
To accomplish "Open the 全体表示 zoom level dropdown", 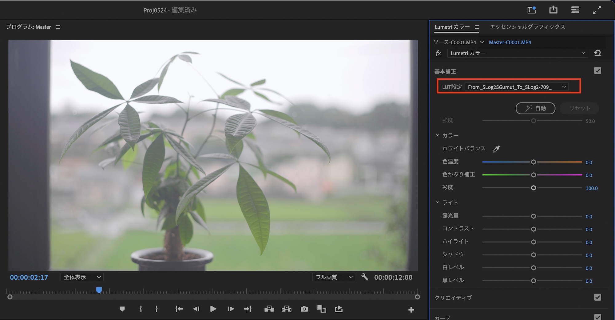I will pos(82,277).
